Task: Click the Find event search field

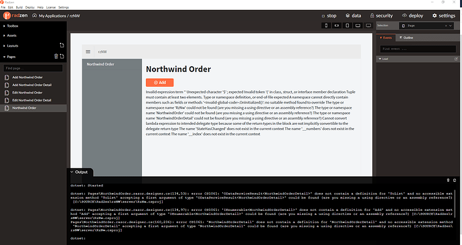Action: (x=418, y=49)
